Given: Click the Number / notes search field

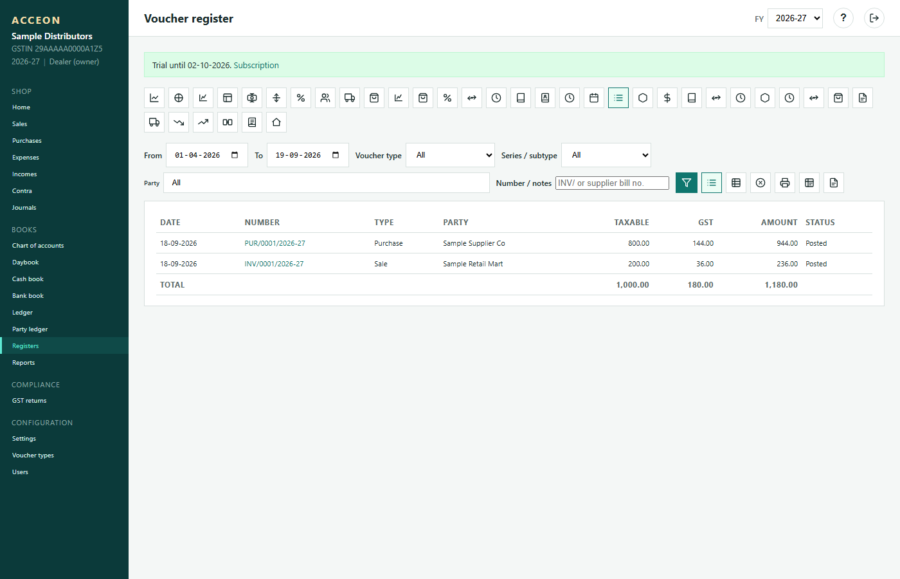Looking at the screenshot, I should coord(612,183).
